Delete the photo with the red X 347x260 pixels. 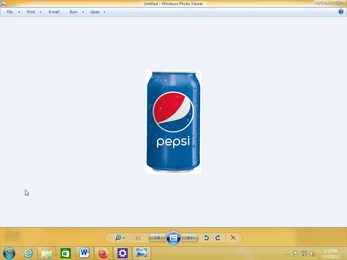pyautogui.click(x=233, y=238)
